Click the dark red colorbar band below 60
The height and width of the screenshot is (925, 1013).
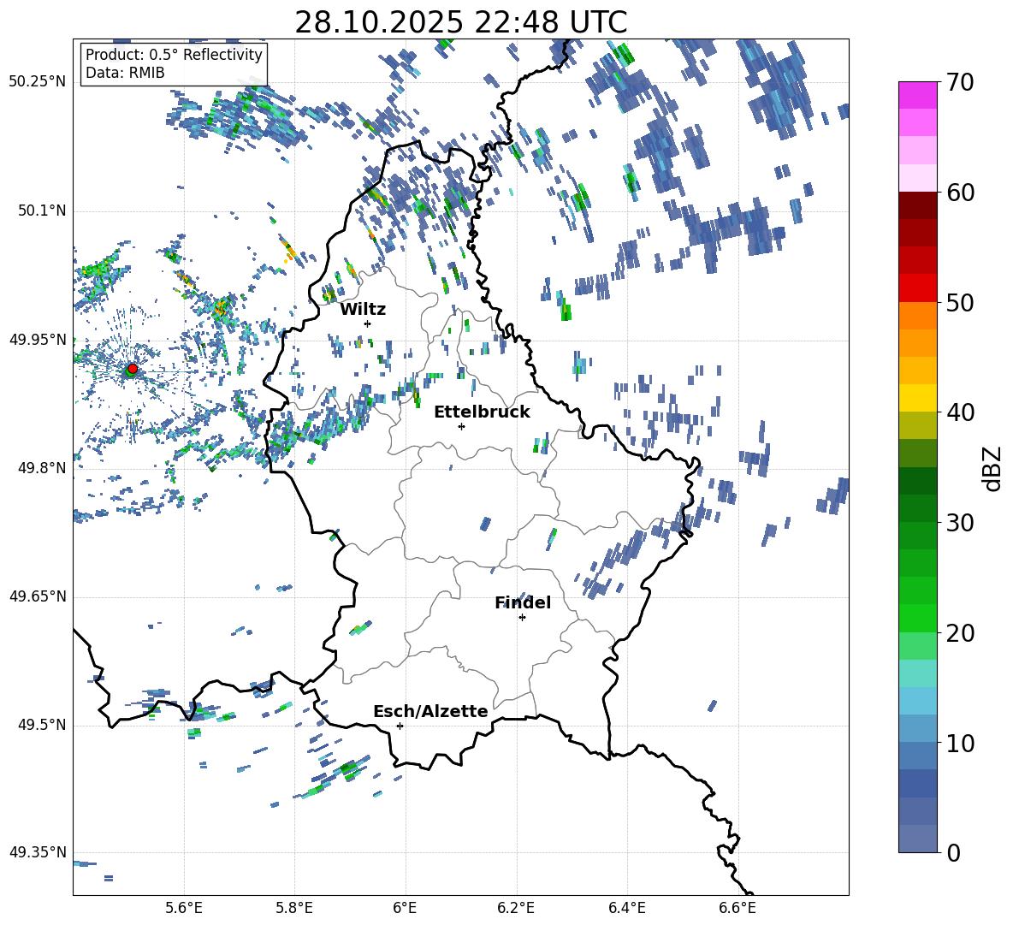[917, 205]
